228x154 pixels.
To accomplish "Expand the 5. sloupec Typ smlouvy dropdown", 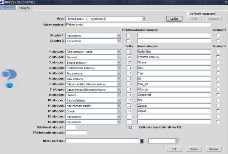I will point(119,73).
